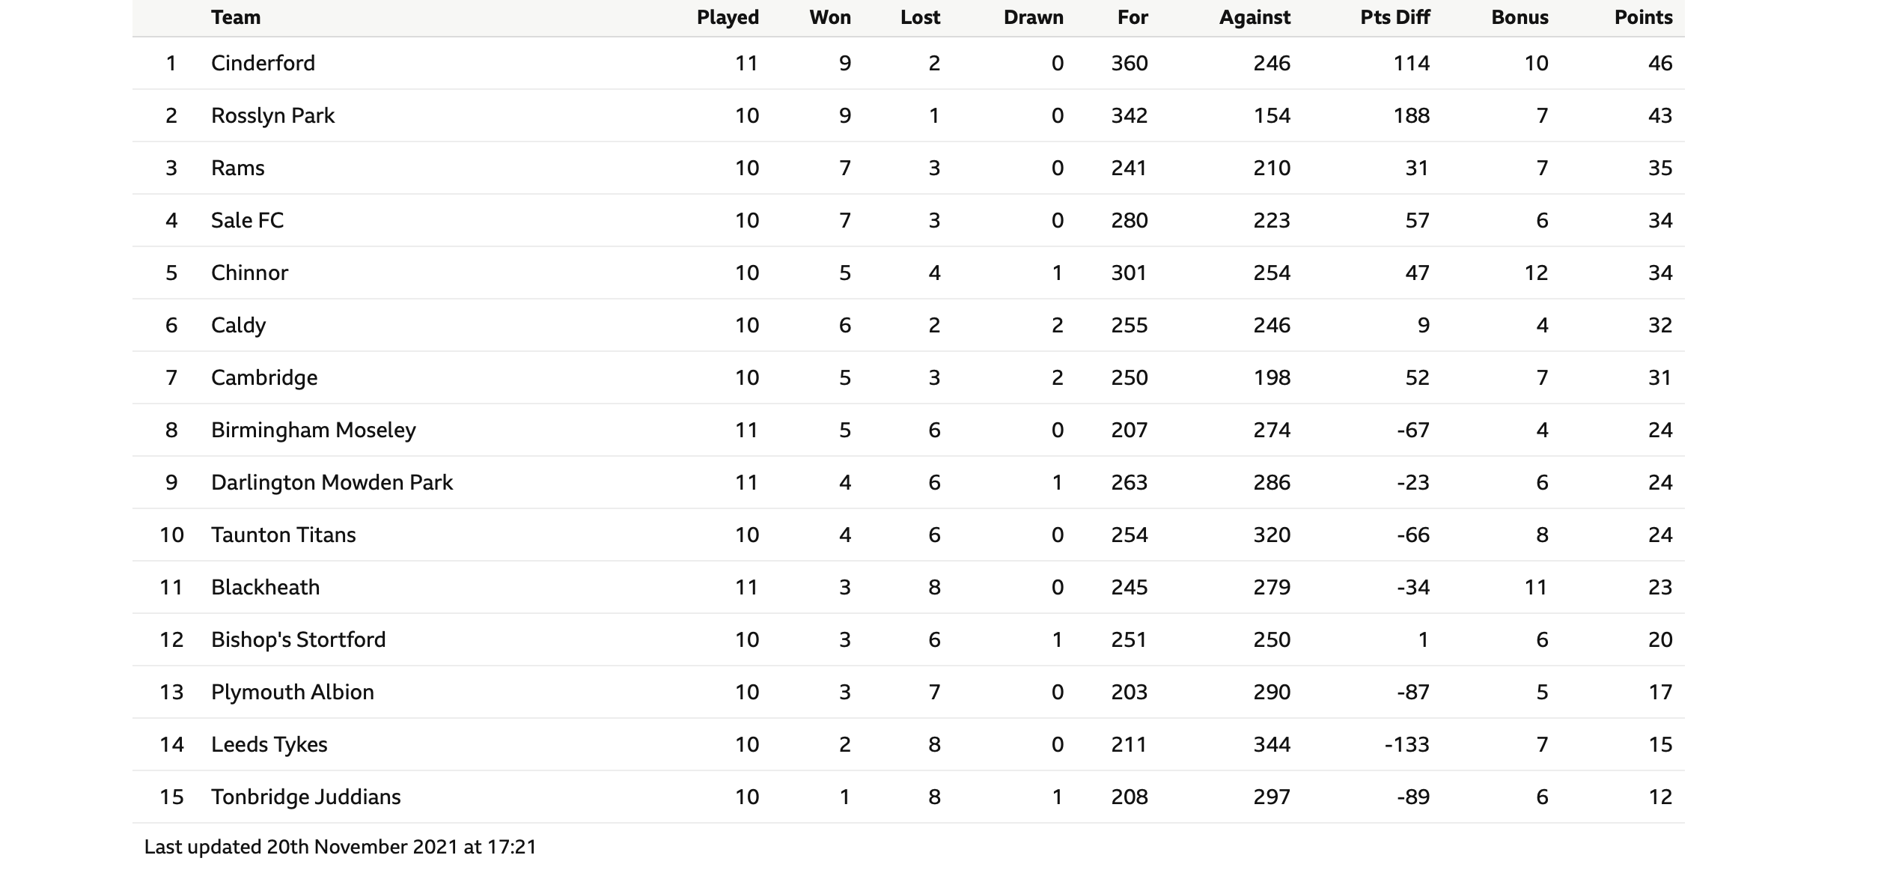The height and width of the screenshot is (876, 1899).
Task: Select the Sale FC team name
Action: click(x=247, y=220)
